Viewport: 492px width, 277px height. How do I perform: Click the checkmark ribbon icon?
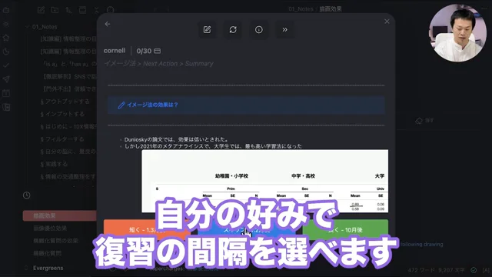(6, 65)
